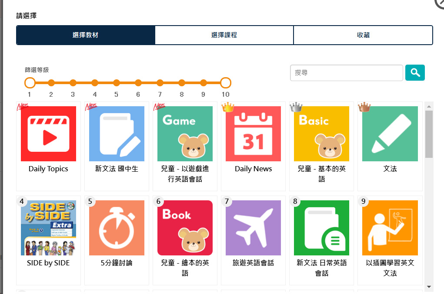Viewport: 444px width, 294px height.
Task: Open the 以插圖學習英文文法 teacher icon
Action: (390, 228)
